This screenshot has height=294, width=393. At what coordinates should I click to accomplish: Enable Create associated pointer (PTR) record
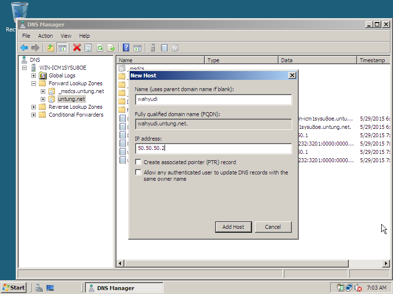coord(138,162)
